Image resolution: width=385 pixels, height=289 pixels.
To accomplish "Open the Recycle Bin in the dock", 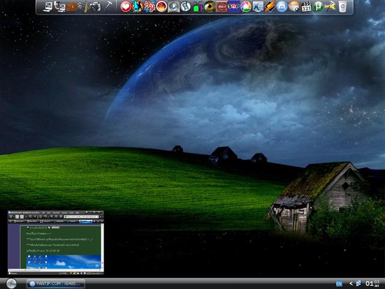I will (x=342, y=7).
